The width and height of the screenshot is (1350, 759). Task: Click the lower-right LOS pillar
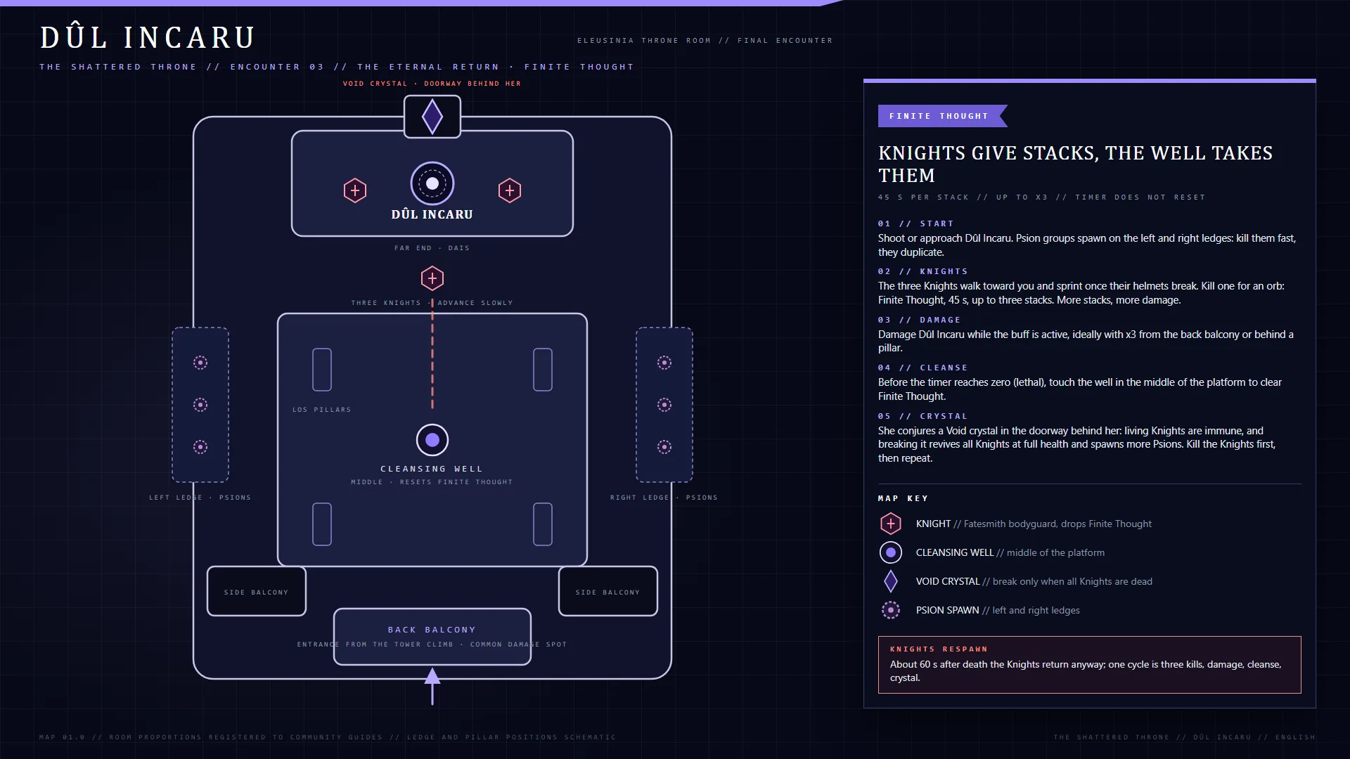pos(543,524)
